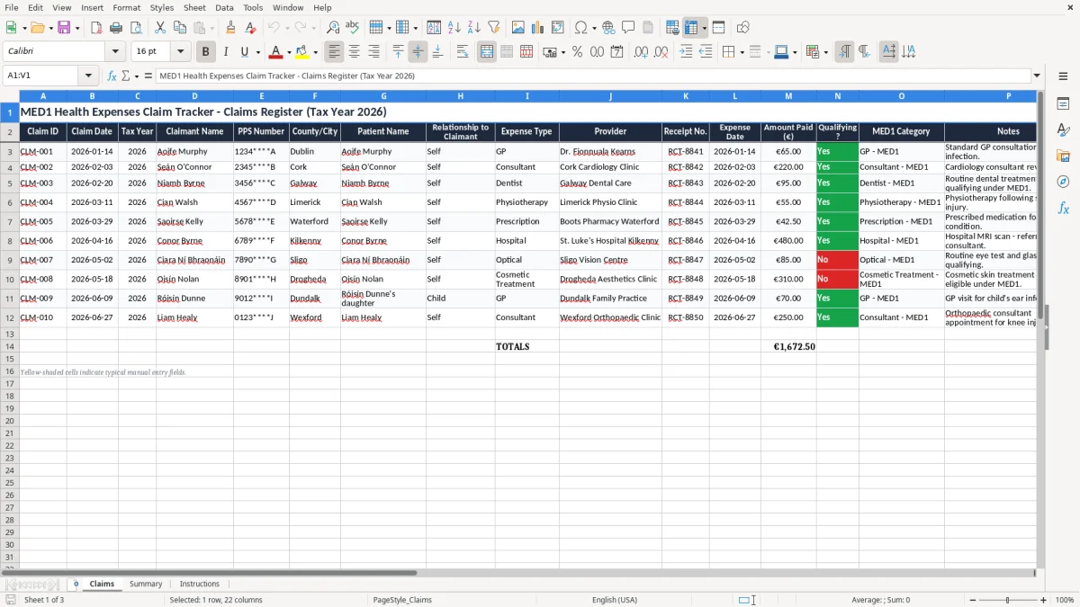The width and height of the screenshot is (1080, 607).
Task: Sort ascending with the A-Z icon
Action: tap(454, 28)
